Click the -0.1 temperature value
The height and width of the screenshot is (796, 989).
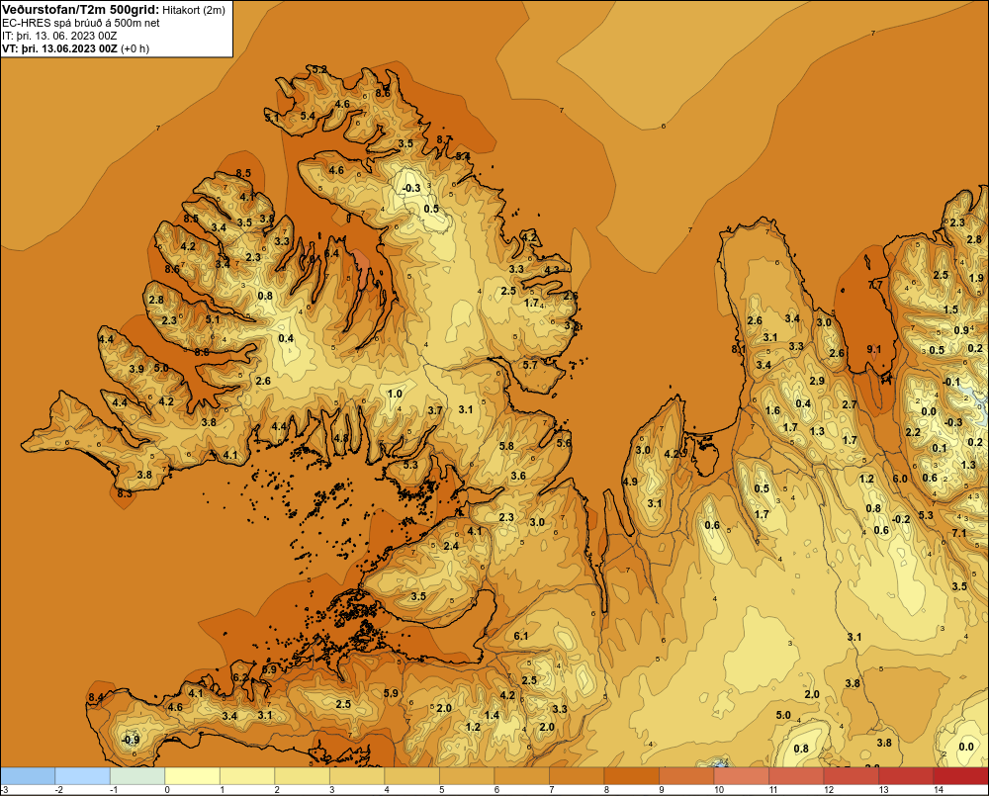point(951,382)
